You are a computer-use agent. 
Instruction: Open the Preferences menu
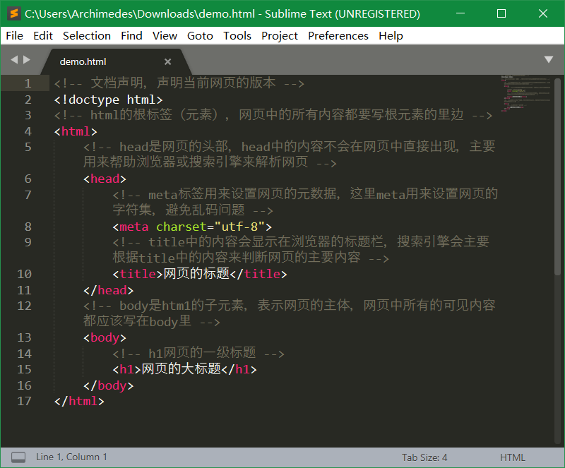coord(338,35)
